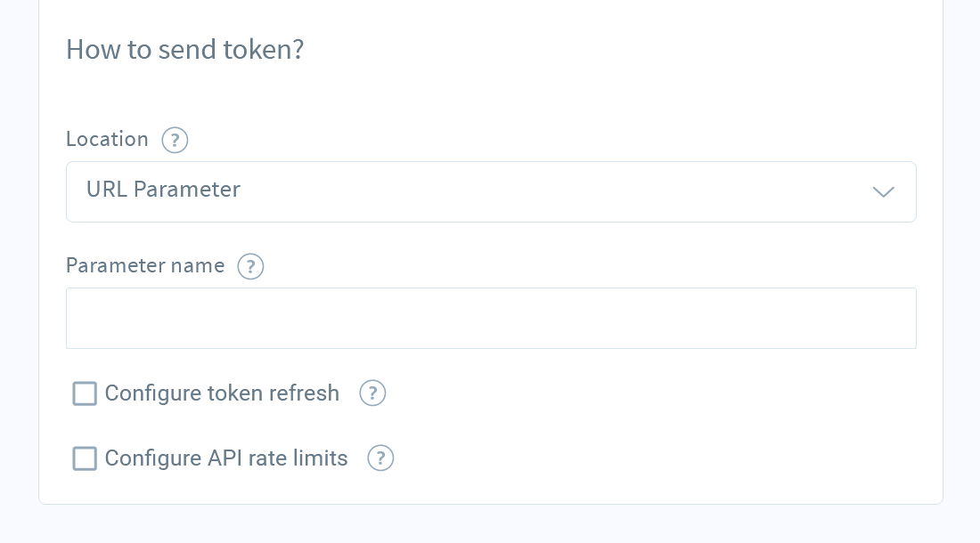Focus the Parameter name text field
The width and height of the screenshot is (980, 543).
pos(491,319)
